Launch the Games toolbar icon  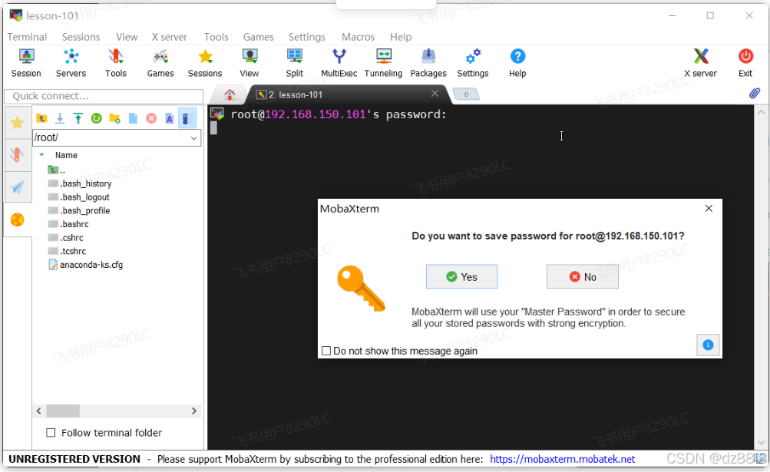[x=160, y=63]
